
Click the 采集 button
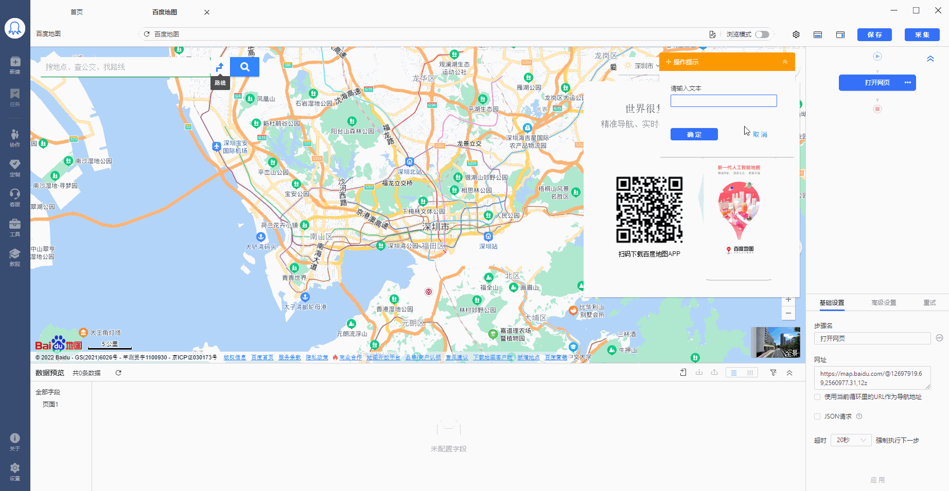(x=922, y=34)
